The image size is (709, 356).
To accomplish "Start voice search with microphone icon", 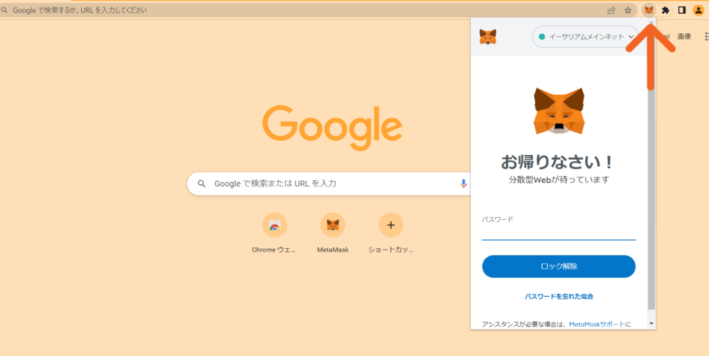I will 463,184.
